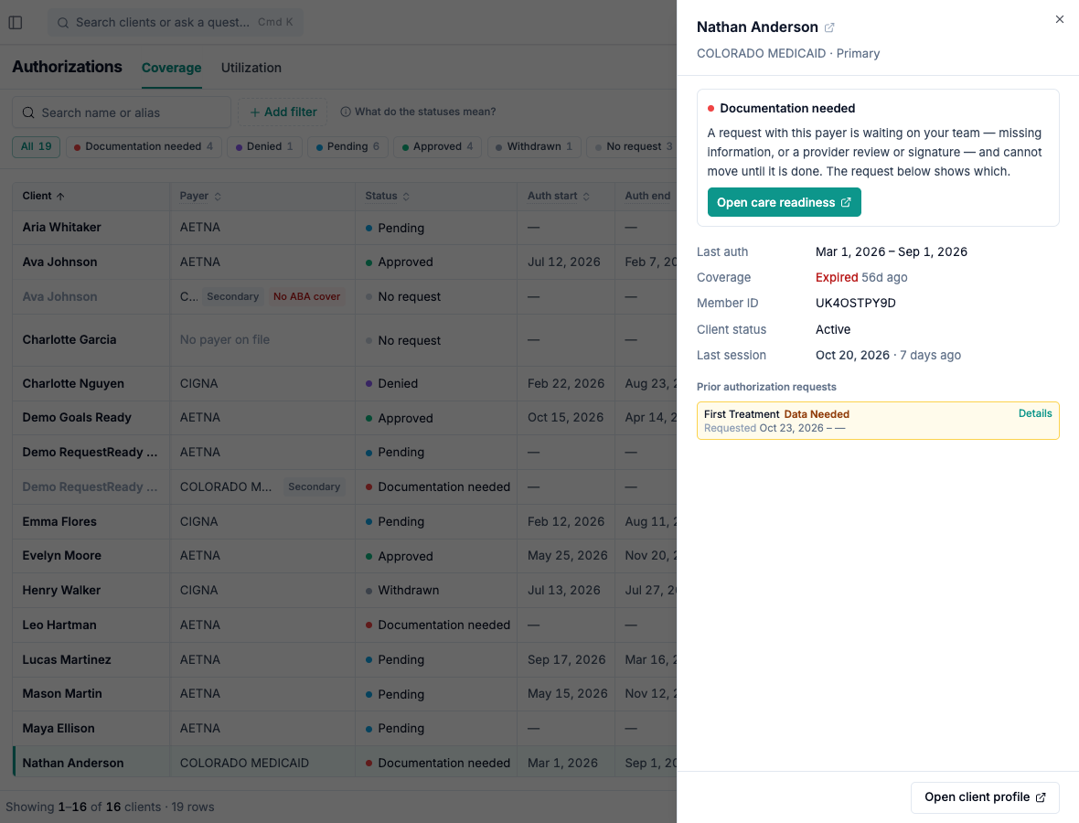The height and width of the screenshot is (823, 1079).
Task: Click Mason Martin client name
Action: tap(62, 694)
